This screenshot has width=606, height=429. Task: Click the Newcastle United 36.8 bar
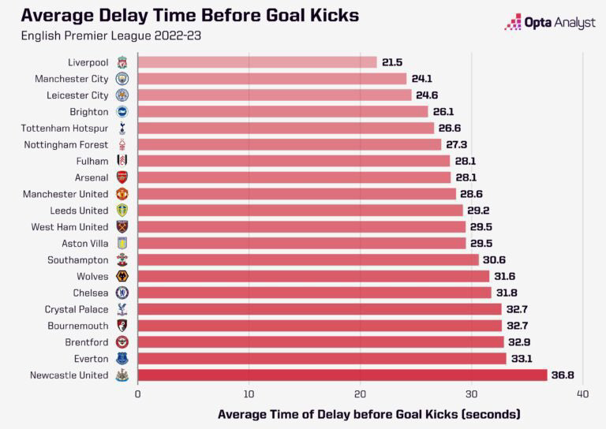(342, 375)
